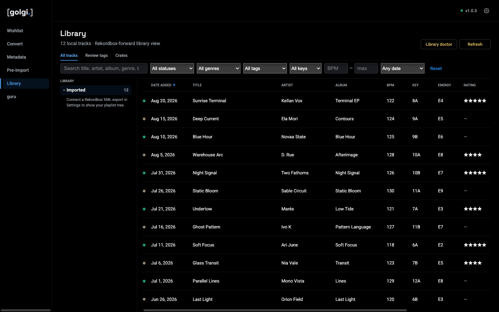The width and height of the screenshot is (499, 312).
Task: Click the horizontal scrollbar under the track table
Action: [x=275, y=310]
